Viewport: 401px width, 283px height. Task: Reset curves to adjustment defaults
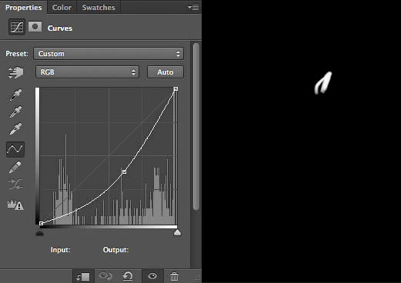(x=128, y=276)
